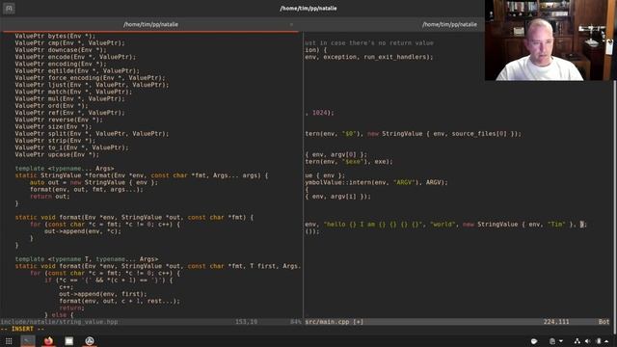Click the new tab button in the terminal title bar
617x347 pixels.
click(9, 8)
